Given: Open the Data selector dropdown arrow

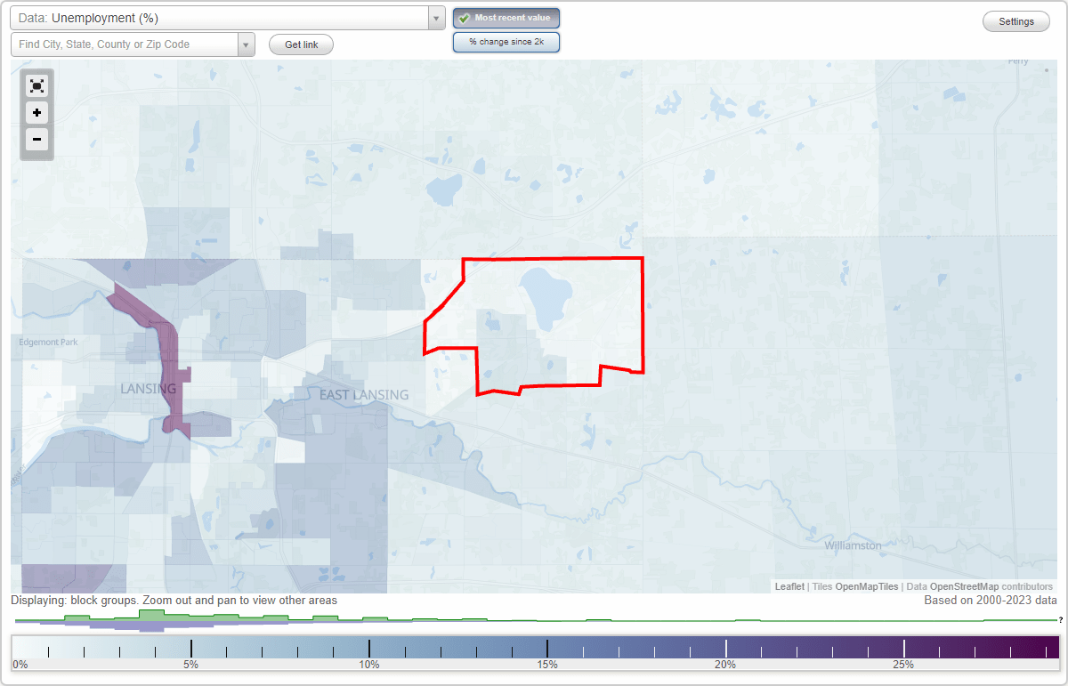Looking at the screenshot, I should [x=434, y=17].
